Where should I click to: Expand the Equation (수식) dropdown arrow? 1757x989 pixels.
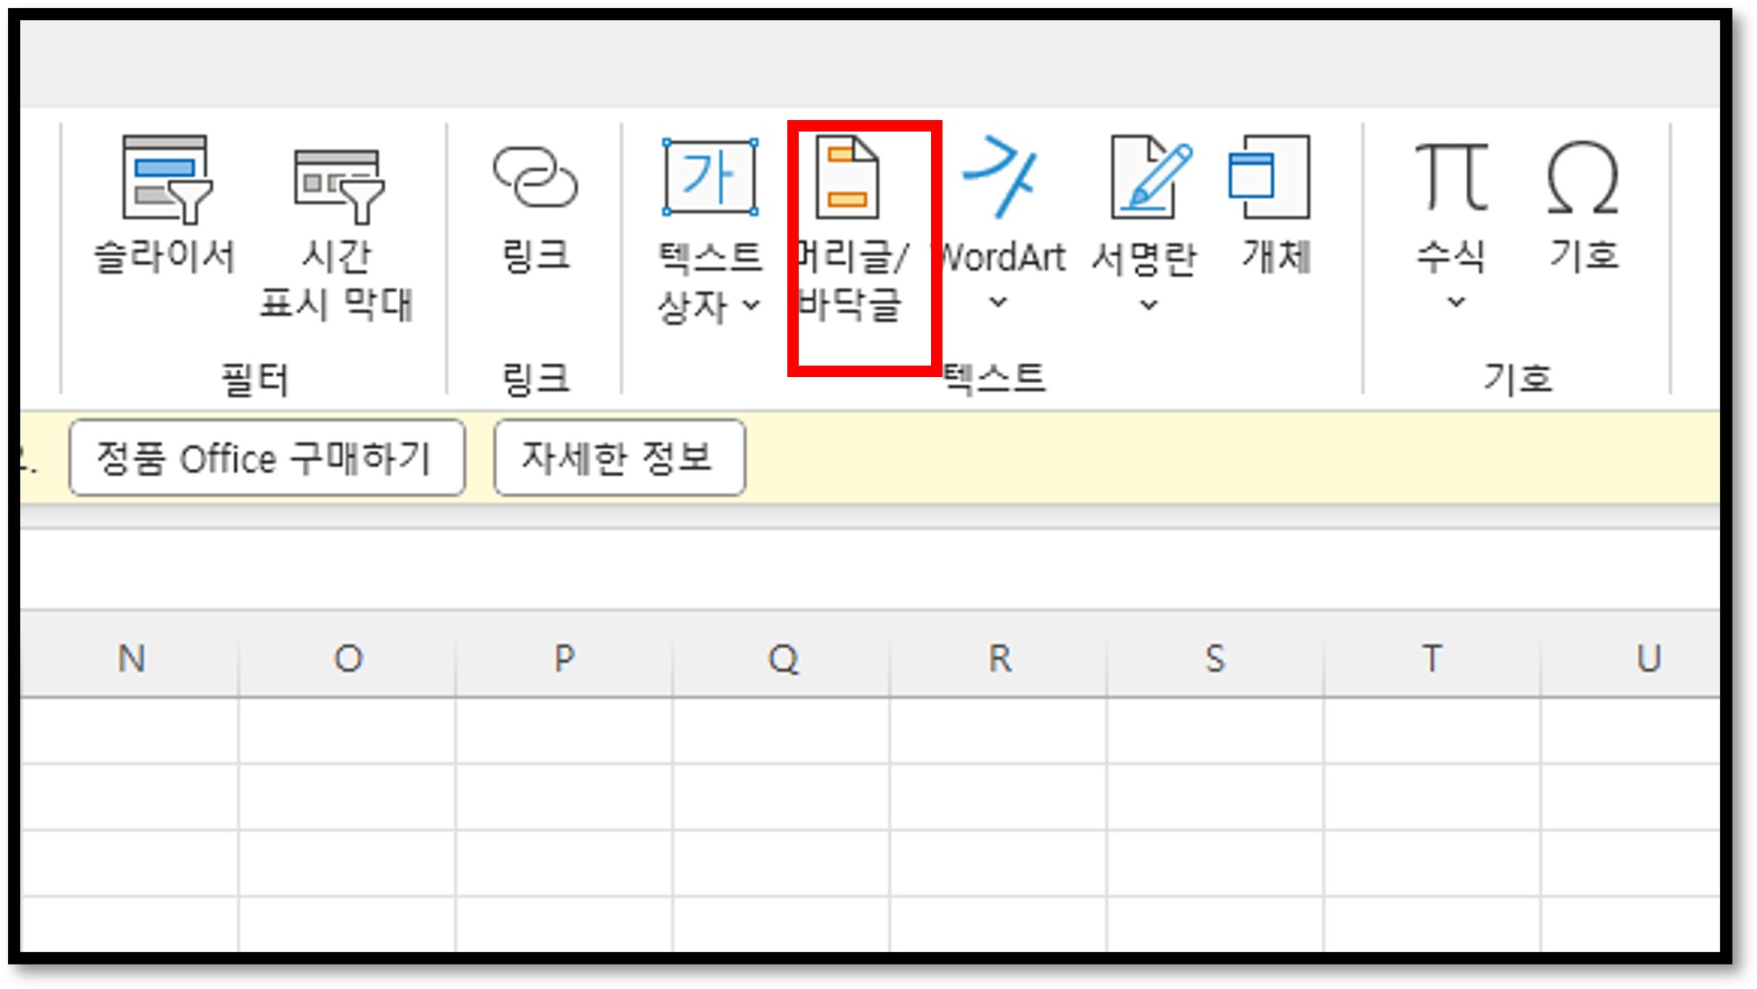[x=1455, y=302]
